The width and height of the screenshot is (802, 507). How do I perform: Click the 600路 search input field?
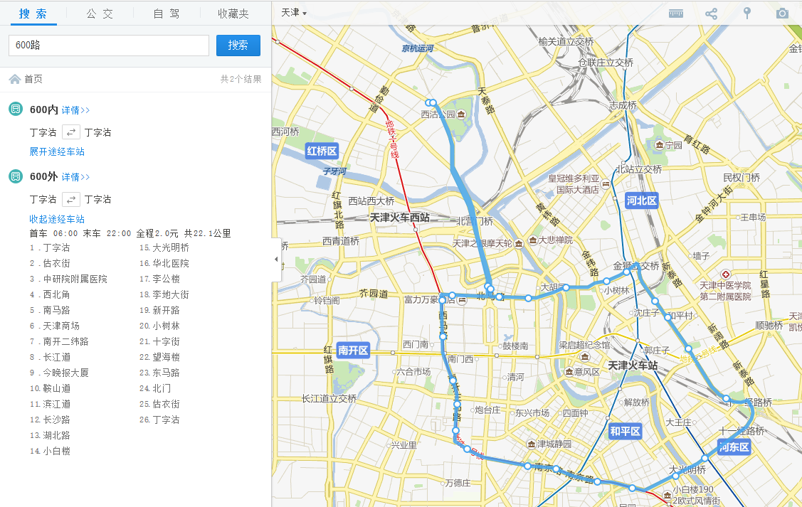(x=108, y=45)
